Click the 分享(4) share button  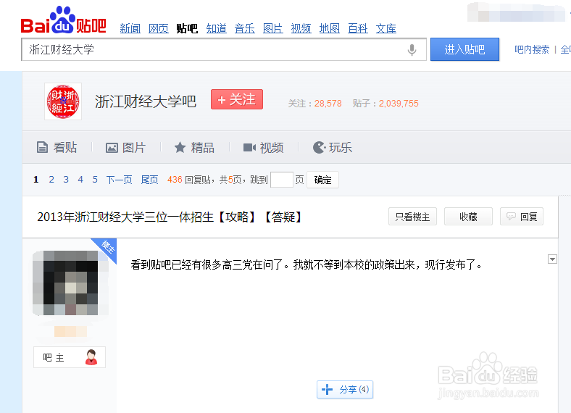(x=345, y=389)
